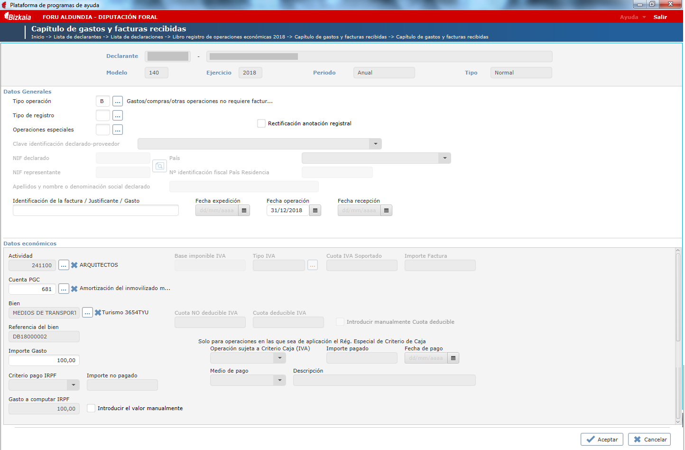Open the Ayuda menu
685x450 pixels.
point(633,17)
